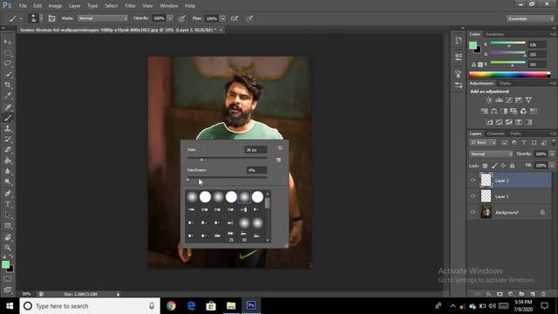Select the Blur tool
Screen dimensions: 558x314
point(8,171)
